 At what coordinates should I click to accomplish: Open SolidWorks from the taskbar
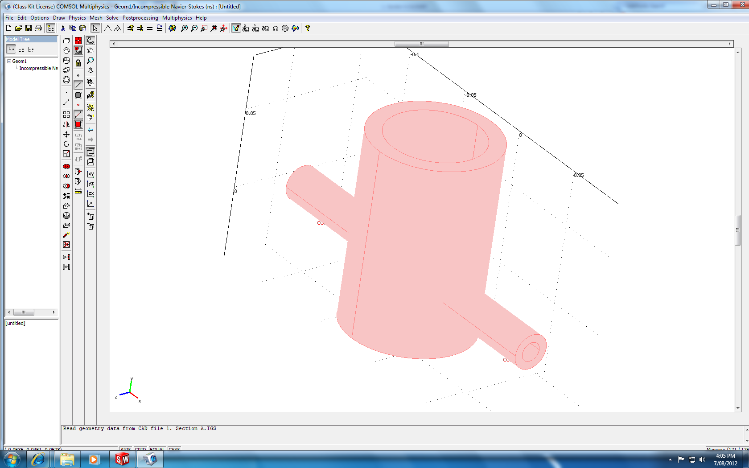[122, 459]
